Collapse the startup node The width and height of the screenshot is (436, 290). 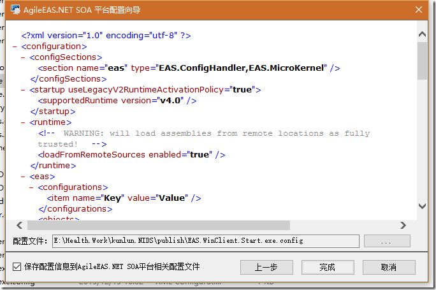[23, 90]
